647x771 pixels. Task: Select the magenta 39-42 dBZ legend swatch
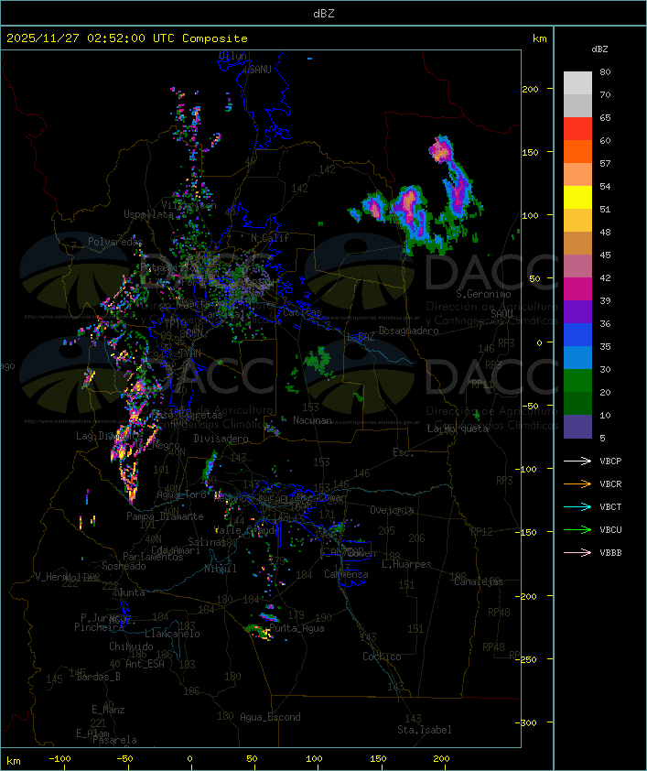[577, 289]
